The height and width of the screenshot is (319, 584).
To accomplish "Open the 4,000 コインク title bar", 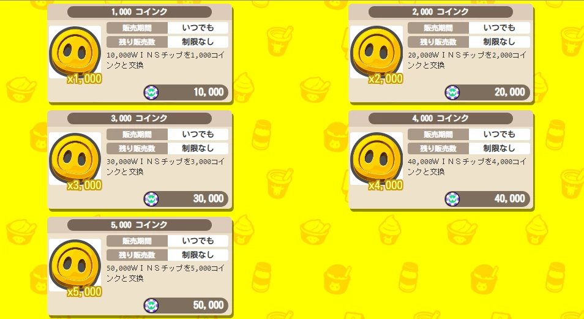I will tap(441, 119).
